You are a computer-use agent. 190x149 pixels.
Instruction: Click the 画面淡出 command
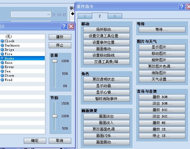coord(106,116)
